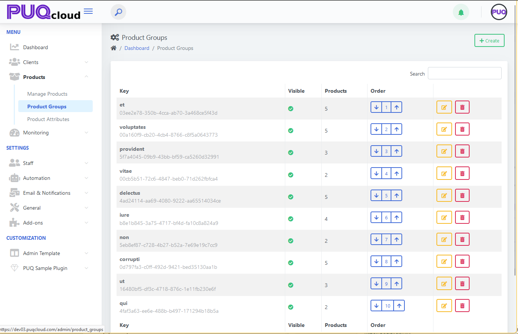
Task: Select Product Groups submenu item
Action: point(55,106)
